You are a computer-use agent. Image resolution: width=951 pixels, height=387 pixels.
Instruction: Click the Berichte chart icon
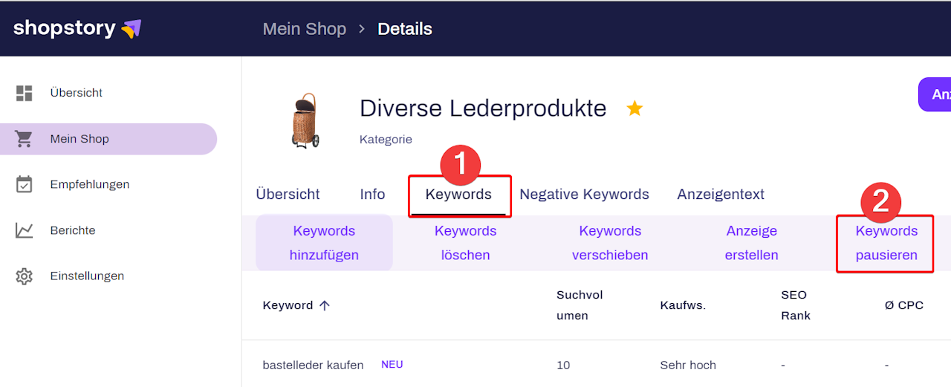[25, 230]
